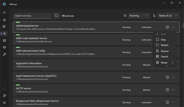Open the feedback icon in sidebar
This screenshot has width=184, height=107.
pyautogui.click(x=4, y=96)
